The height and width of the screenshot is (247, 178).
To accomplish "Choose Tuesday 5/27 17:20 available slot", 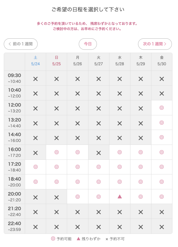I will coord(99,167).
